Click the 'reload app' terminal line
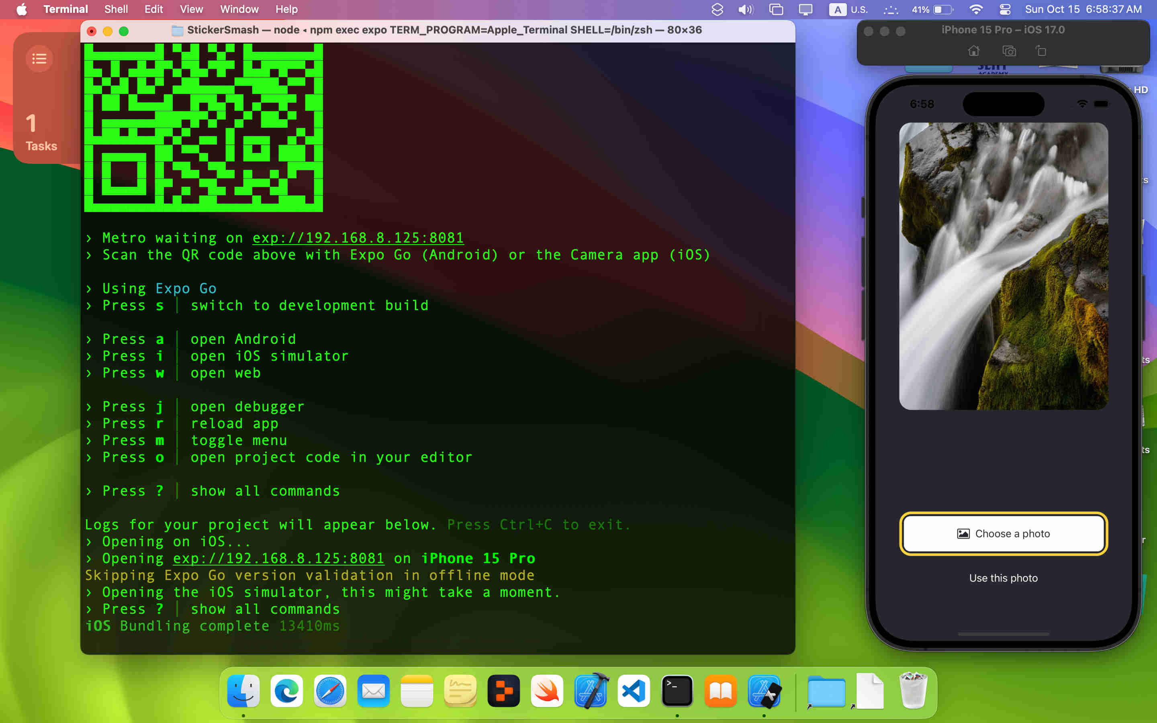This screenshot has height=723, width=1157. pos(182,423)
